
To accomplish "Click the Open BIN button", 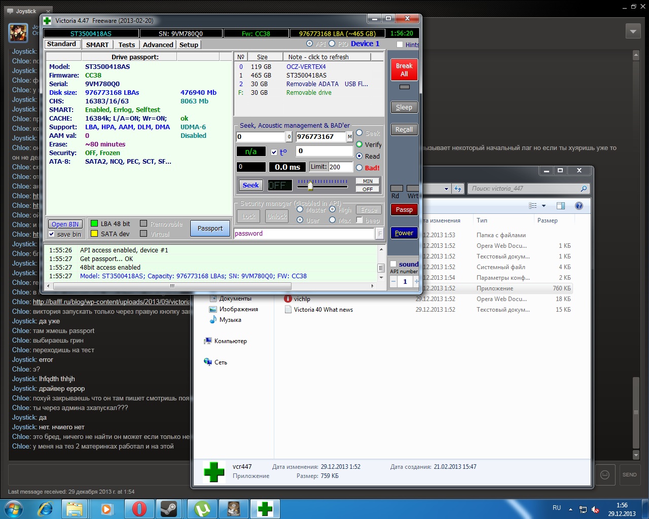I will click(x=65, y=224).
